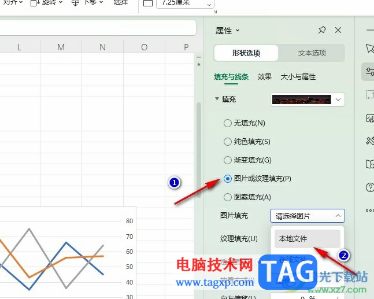Select column header N
Image resolution: width=374 pixels, height=299 pixels.
coord(102,47)
